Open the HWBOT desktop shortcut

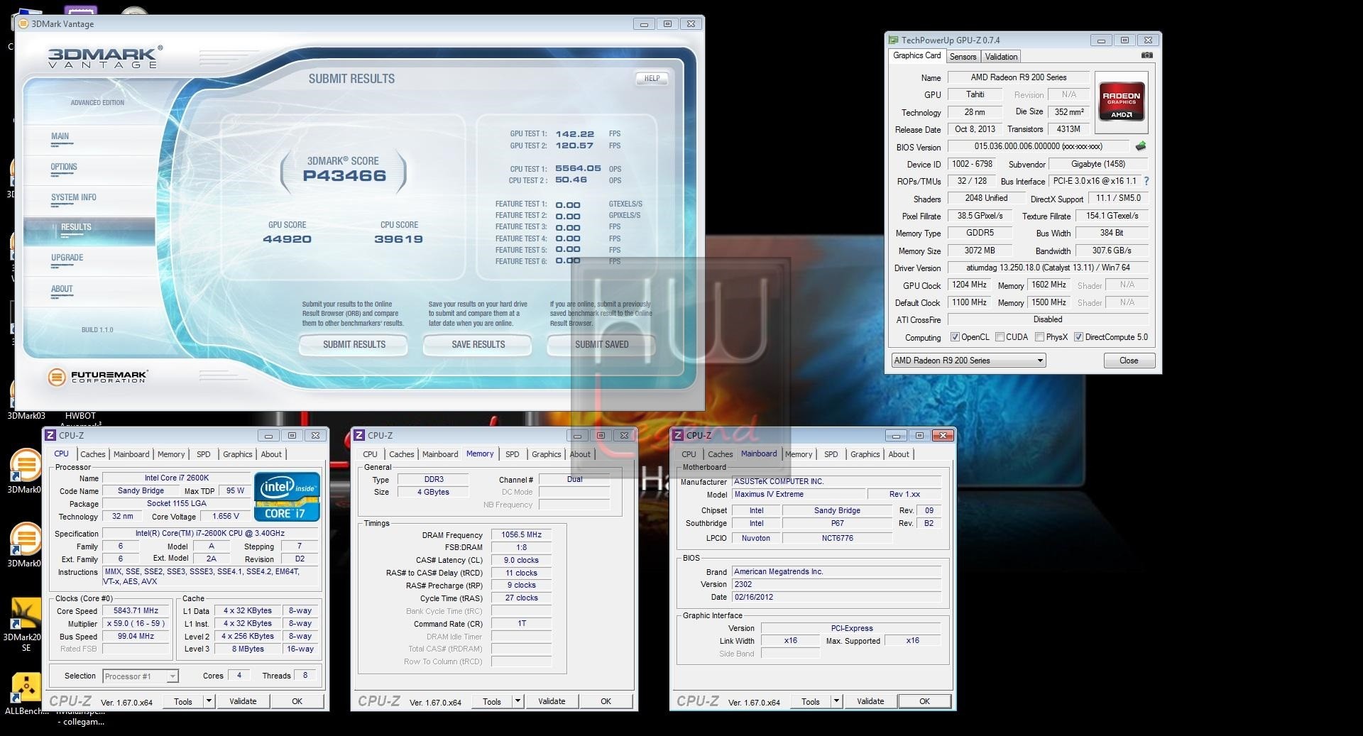click(x=80, y=416)
